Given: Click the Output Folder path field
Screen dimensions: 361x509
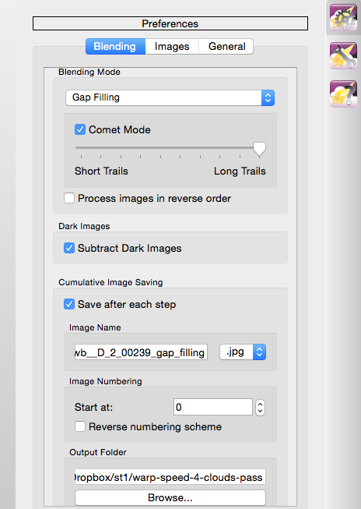Looking at the screenshot, I should pyautogui.click(x=170, y=477).
